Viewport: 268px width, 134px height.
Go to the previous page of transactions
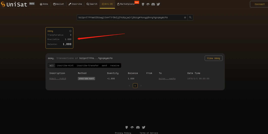point(129,85)
